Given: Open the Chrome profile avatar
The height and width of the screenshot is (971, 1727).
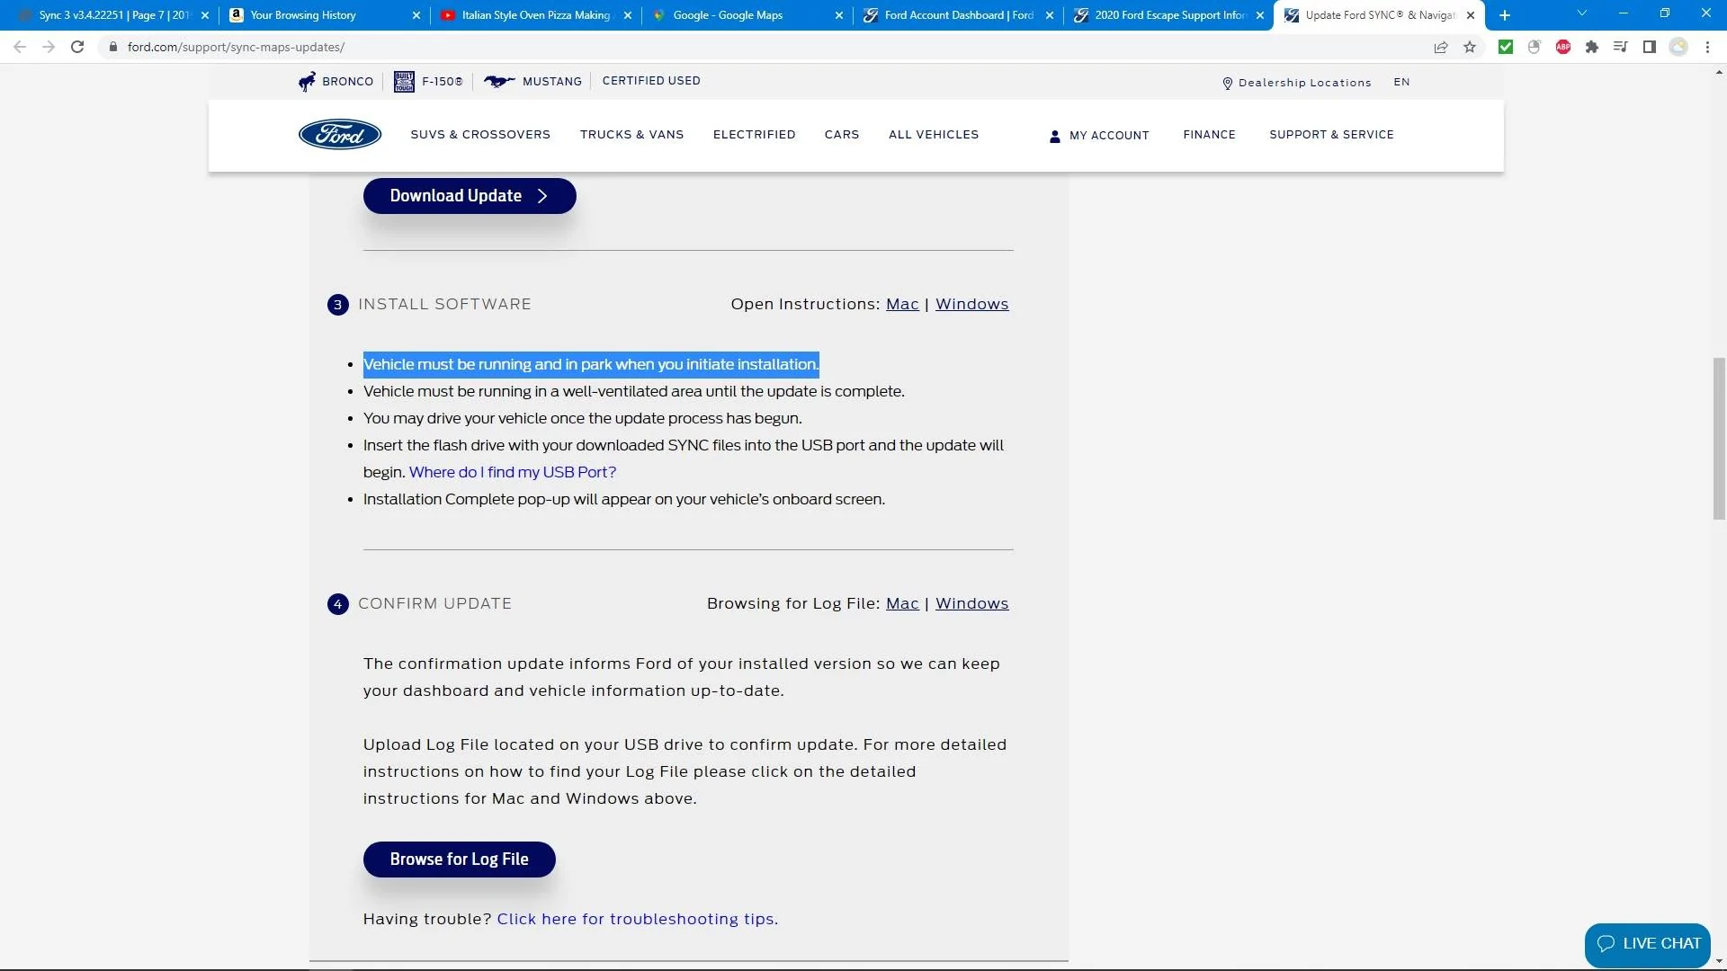Looking at the screenshot, I should coord(1678,47).
